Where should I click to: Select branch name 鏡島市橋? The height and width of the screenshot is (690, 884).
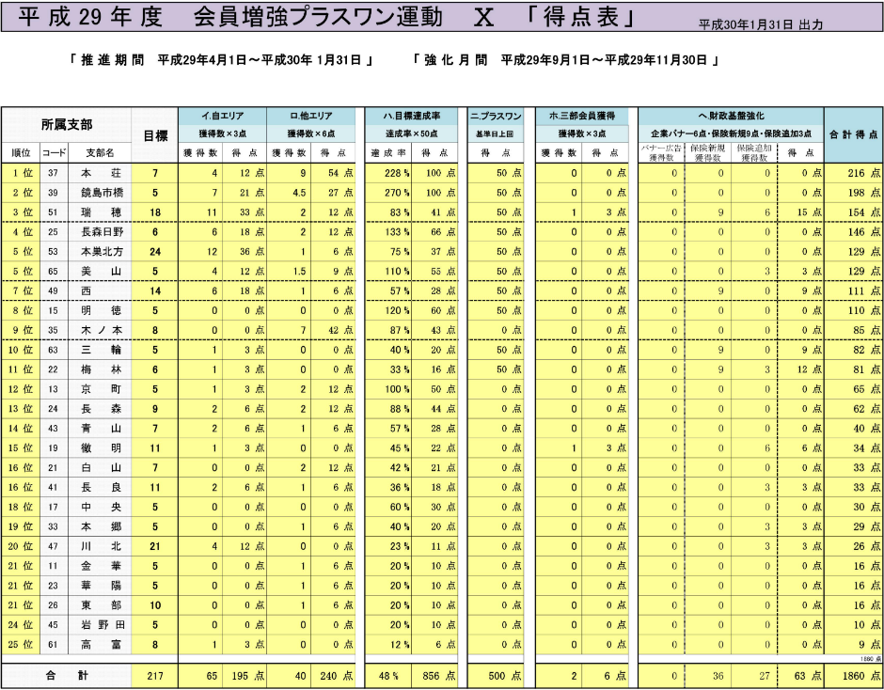[x=102, y=193]
